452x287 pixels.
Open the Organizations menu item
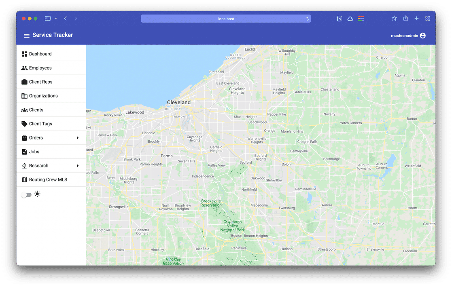51,96
